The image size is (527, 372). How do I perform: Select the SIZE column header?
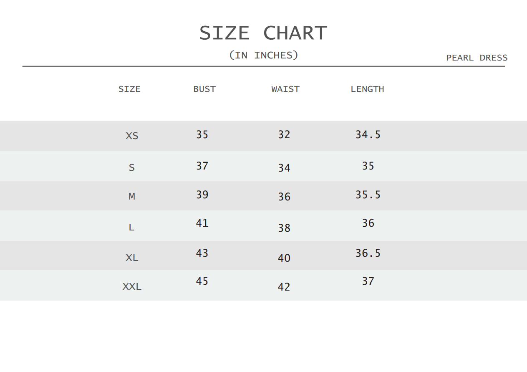coord(129,89)
